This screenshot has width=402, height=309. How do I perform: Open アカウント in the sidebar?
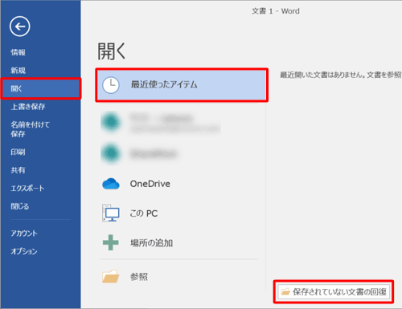24,234
